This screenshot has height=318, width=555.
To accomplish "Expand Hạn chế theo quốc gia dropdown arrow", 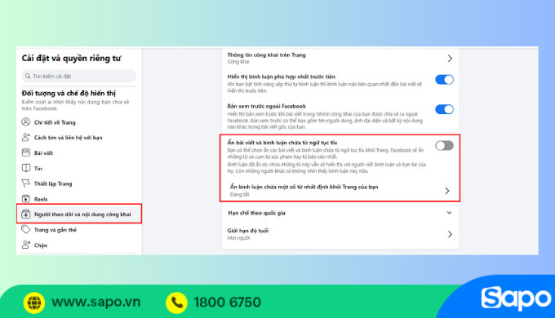I will click(x=449, y=213).
